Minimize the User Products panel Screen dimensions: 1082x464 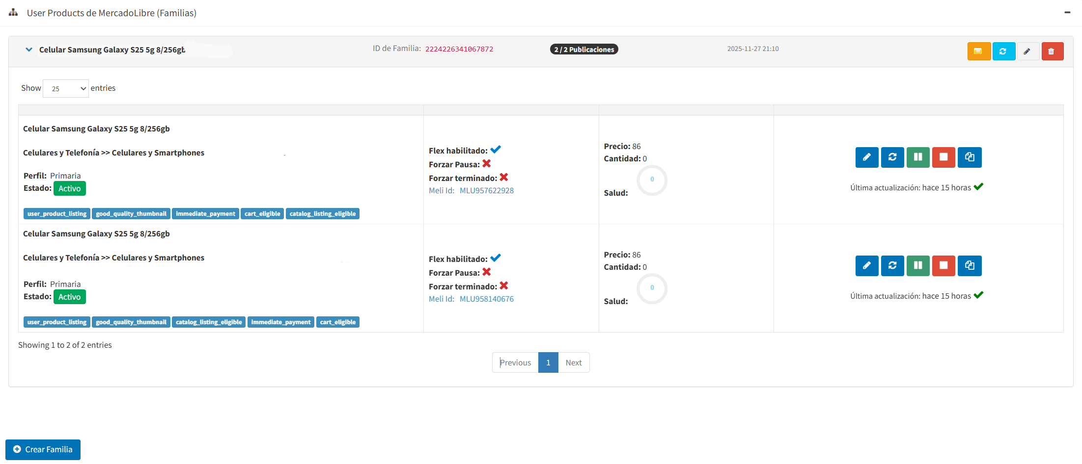pyautogui.click(x=1067, y=12)
